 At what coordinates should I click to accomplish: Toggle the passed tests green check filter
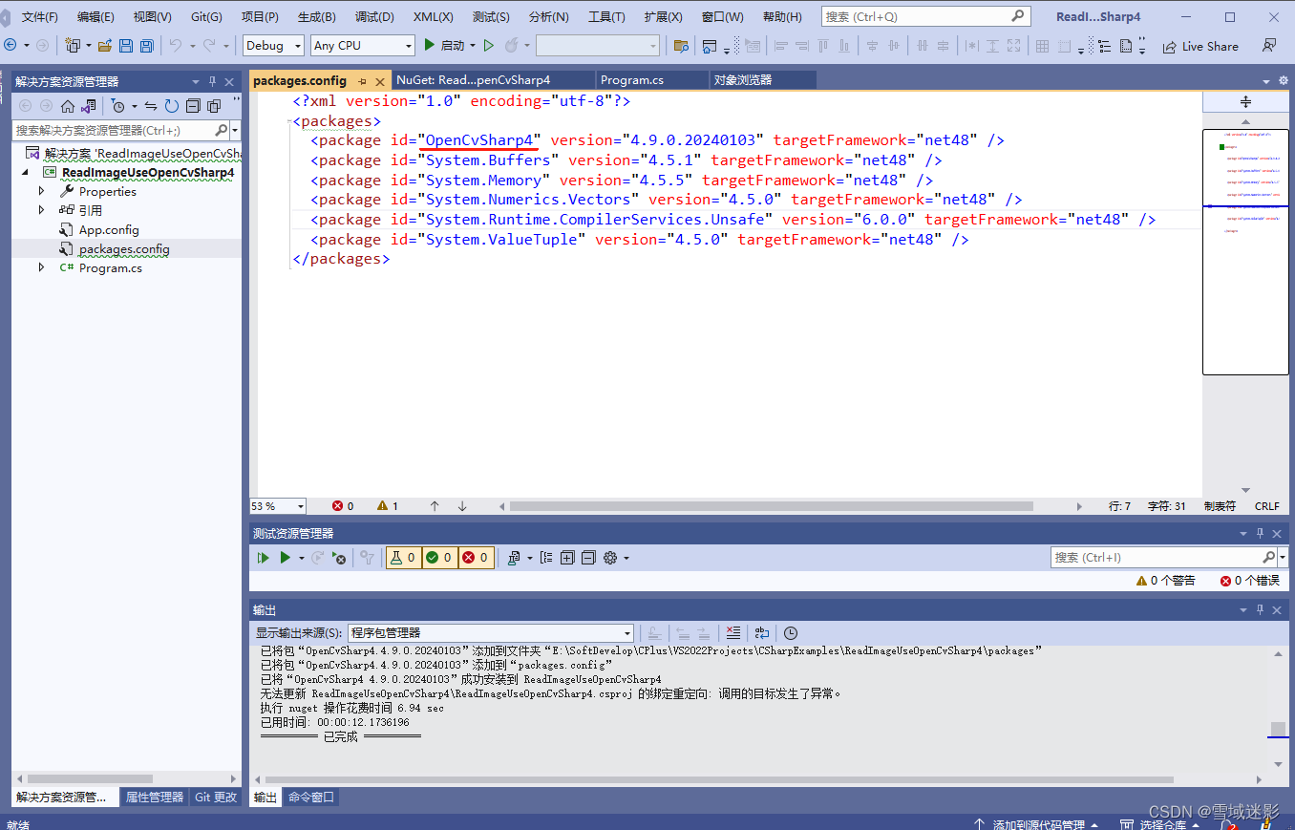[x=439, y=558]
